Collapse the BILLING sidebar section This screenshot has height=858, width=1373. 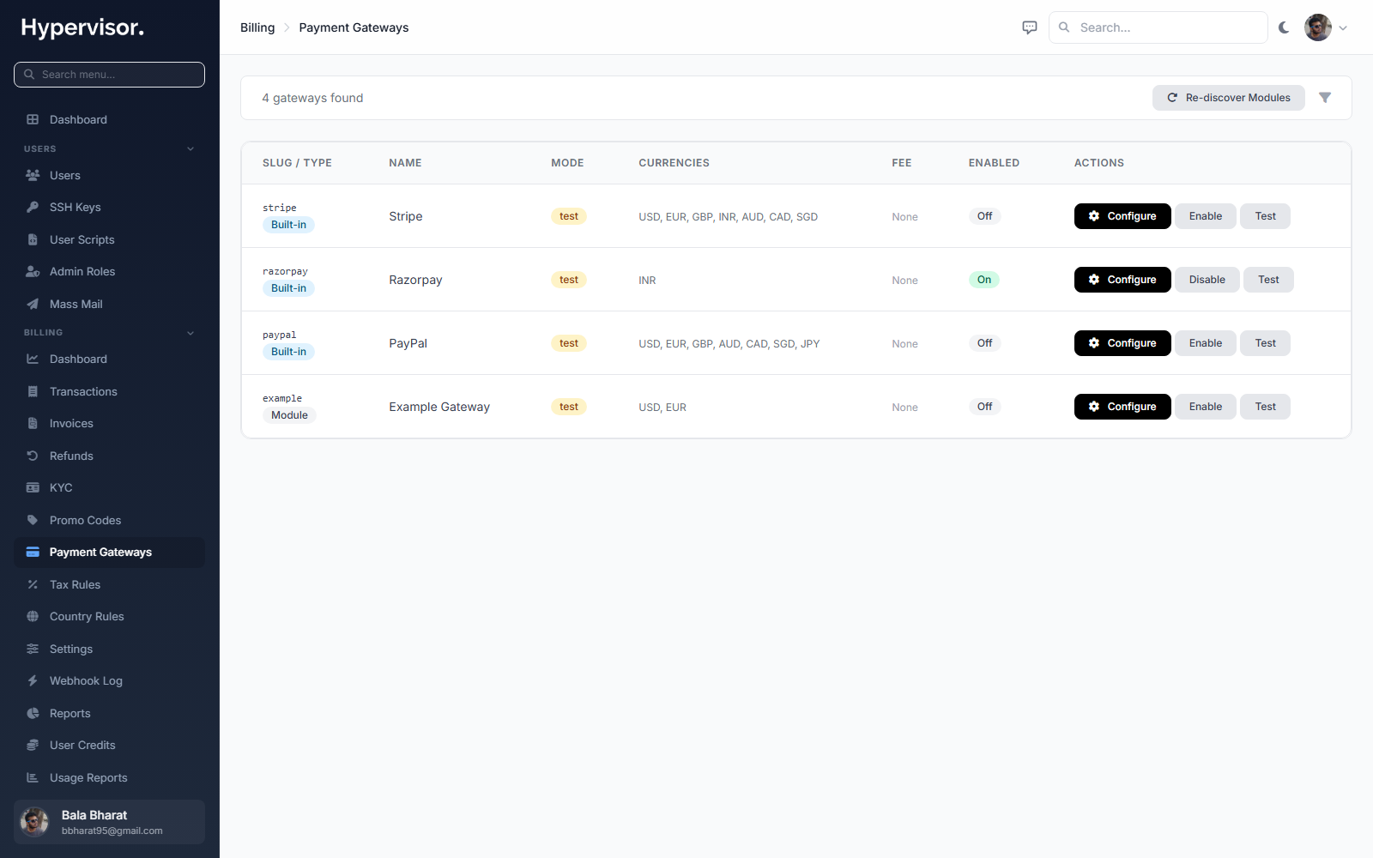[191, 332]
